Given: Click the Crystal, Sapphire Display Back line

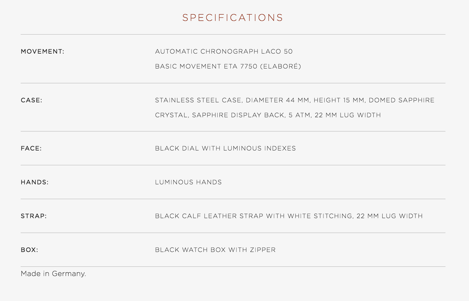Looking at the screenshot, I should (268, 115).
